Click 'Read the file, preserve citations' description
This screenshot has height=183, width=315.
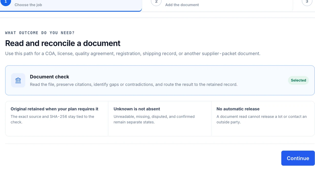pos(134,84)
